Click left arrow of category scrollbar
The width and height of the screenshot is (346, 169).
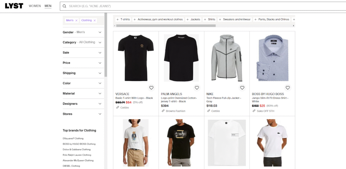(x=115, y=26)
